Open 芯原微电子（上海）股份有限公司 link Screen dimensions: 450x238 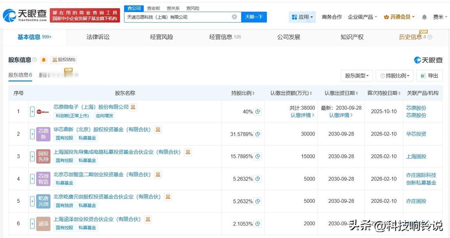click(x=91, y=107)
